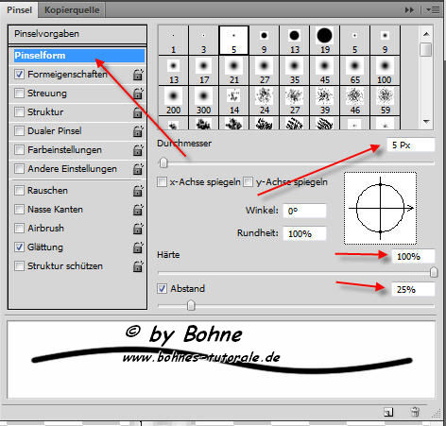Click the lock icon beside Rauschen
Viewport: 446px width, 426px height.
tap(138, 191)
